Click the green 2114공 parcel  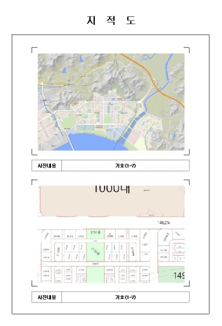click(x=95, y=234)
